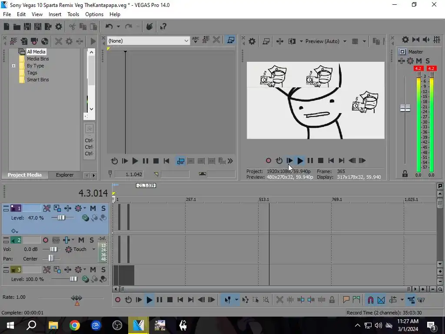445x334 pixels.
Task: Click the Overlays grid icon in preview
Action: (x=355, y=41)
